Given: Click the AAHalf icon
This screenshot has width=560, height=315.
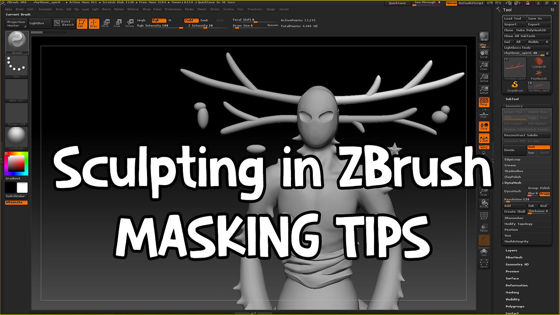Looking at the screenshot, I should tap(484, 90).
